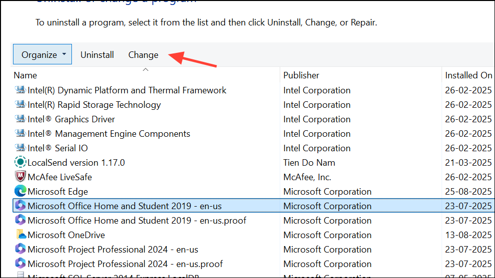This screenshot has width=495, height=278.
Task: Select Intel Management Engine Components row
Action: click(x=109, y=134)
